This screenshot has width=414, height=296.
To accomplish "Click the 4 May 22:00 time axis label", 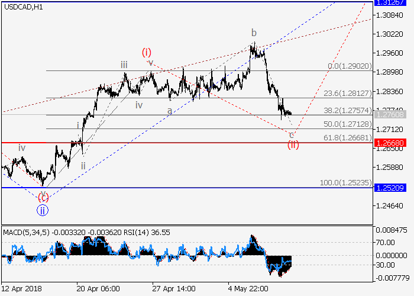I will point(248,288).
